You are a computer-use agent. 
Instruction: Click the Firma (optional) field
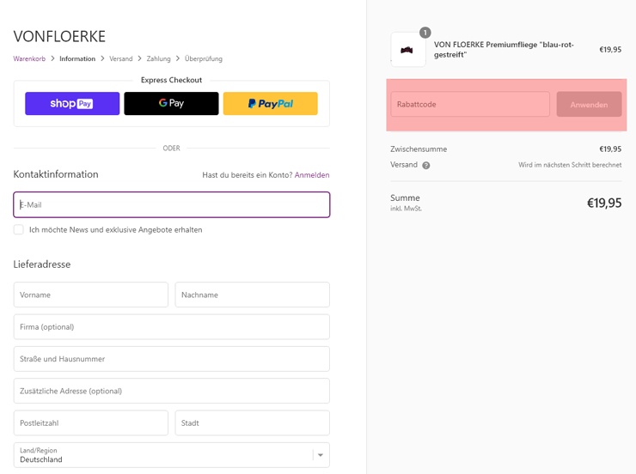(172, 327)
